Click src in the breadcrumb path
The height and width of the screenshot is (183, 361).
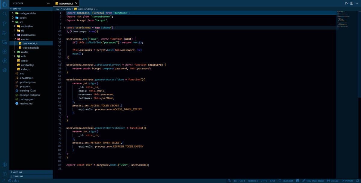click(x=58, y=9)
